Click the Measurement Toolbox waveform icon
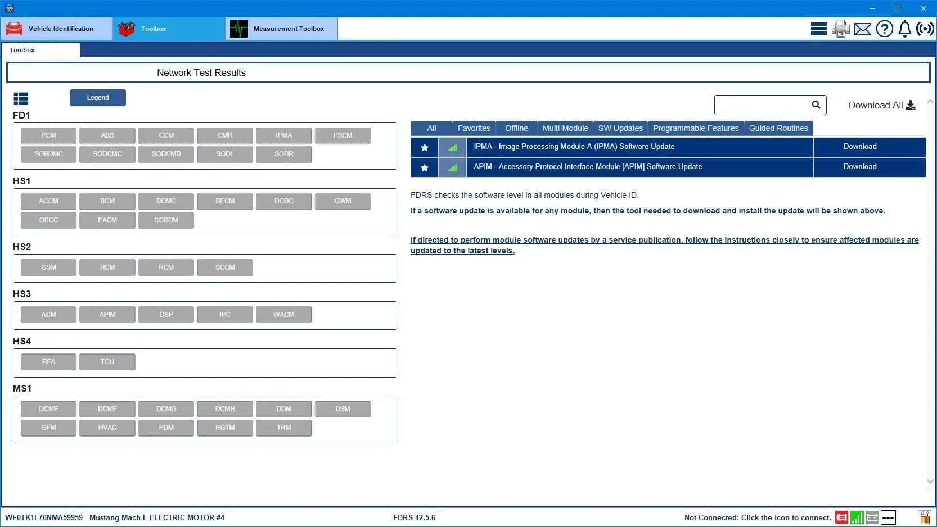Screen dimensions: 937x527 [x=239, y=29]
